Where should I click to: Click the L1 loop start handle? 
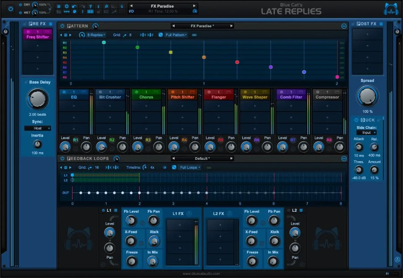click(73, 175)
